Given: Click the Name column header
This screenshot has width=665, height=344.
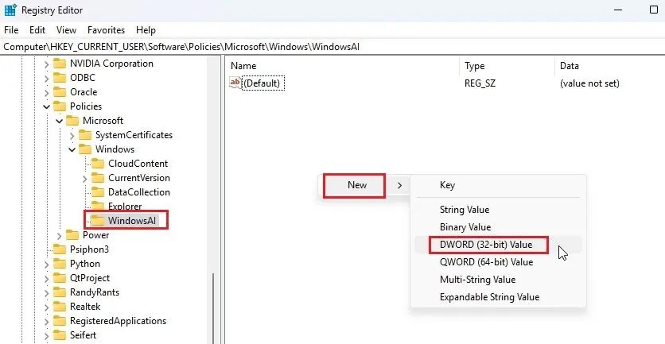Looking at the screenshot, I should (x=243, y=66).
